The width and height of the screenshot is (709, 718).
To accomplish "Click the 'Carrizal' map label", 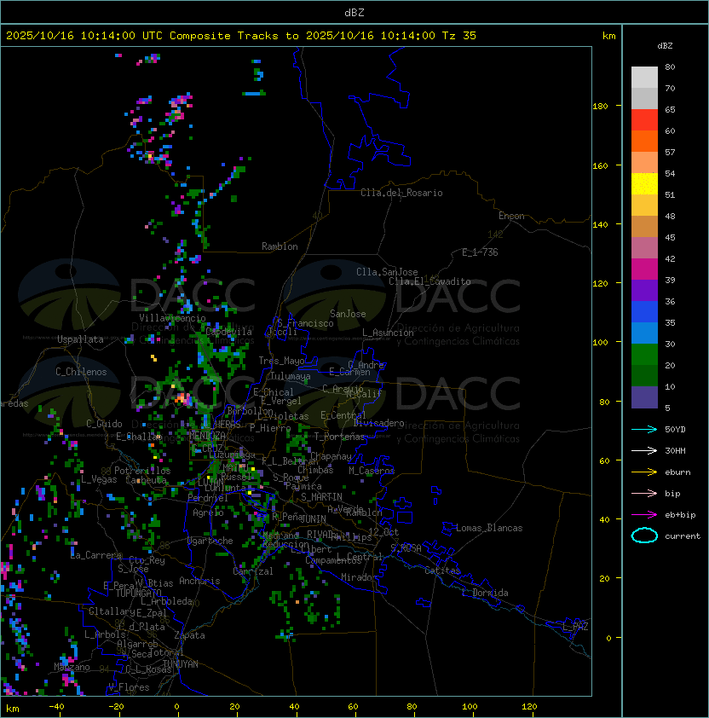I will pos(253,571).
